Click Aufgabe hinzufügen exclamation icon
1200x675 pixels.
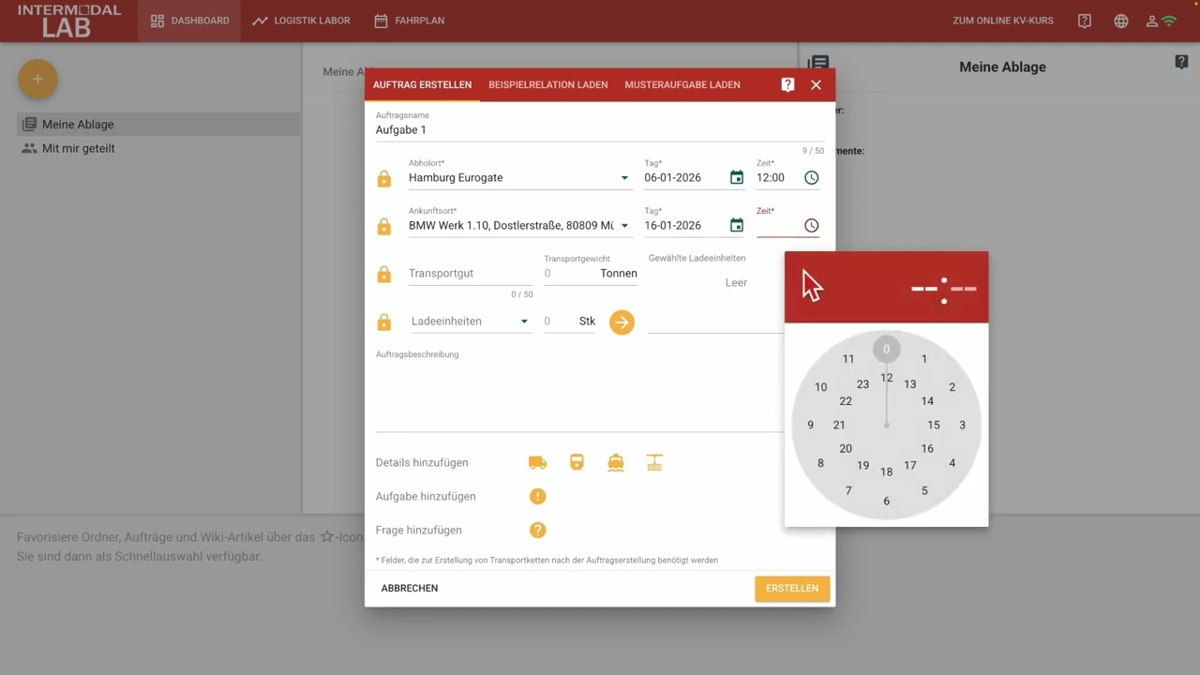pyautogui.click(x=537, y=496)
